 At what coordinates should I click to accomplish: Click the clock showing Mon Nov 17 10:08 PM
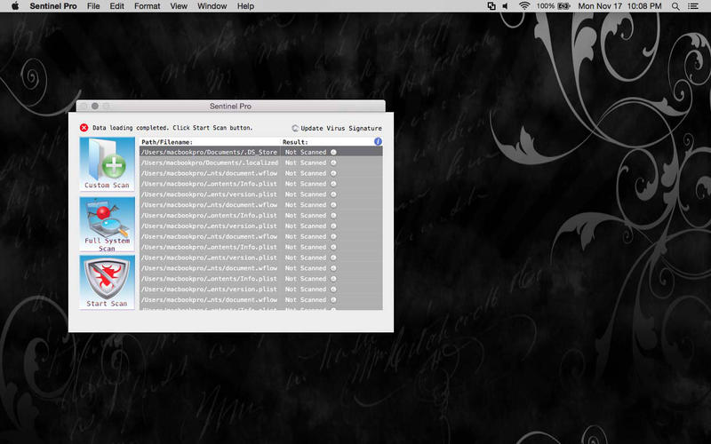point(619,6)
